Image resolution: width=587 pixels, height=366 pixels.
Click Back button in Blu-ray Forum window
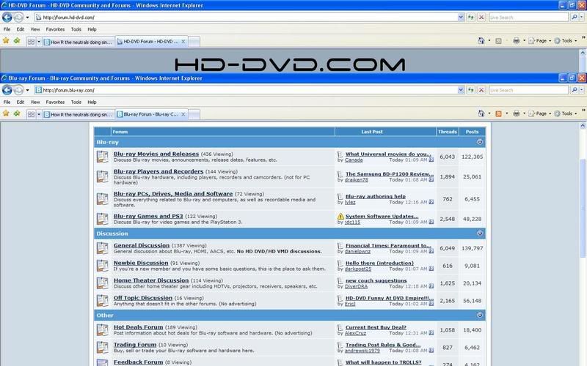[7, 90]
